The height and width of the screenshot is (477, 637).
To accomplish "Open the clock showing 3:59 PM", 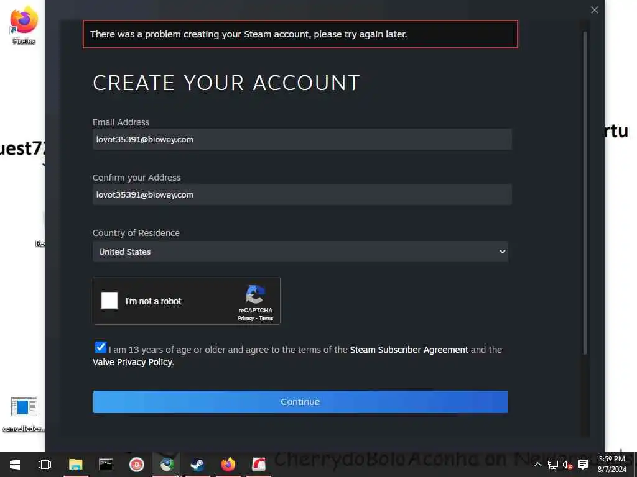I will 612,465.
